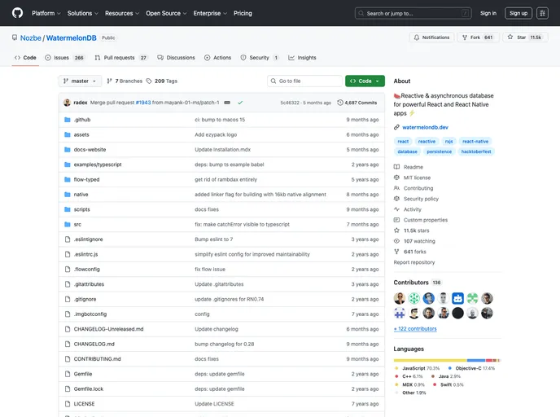Viewport: 560px width, 417px height.
Task: Click the hacktoberfest topic tag
Action: [476, 151]
